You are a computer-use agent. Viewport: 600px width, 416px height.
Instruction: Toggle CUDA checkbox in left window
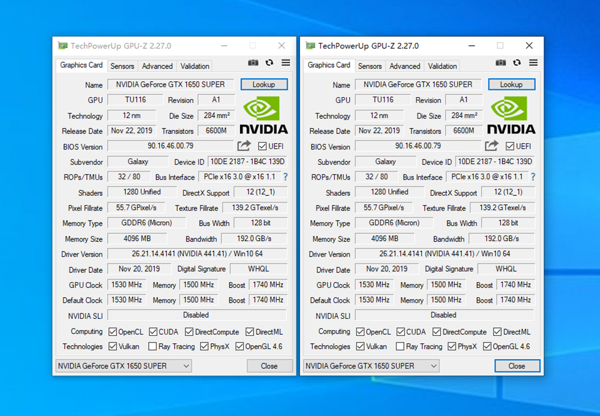(153, 332)
